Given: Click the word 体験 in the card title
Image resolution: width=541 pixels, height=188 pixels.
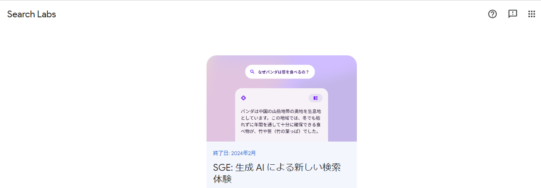Looking at the screenshot, I should point(223,179).
